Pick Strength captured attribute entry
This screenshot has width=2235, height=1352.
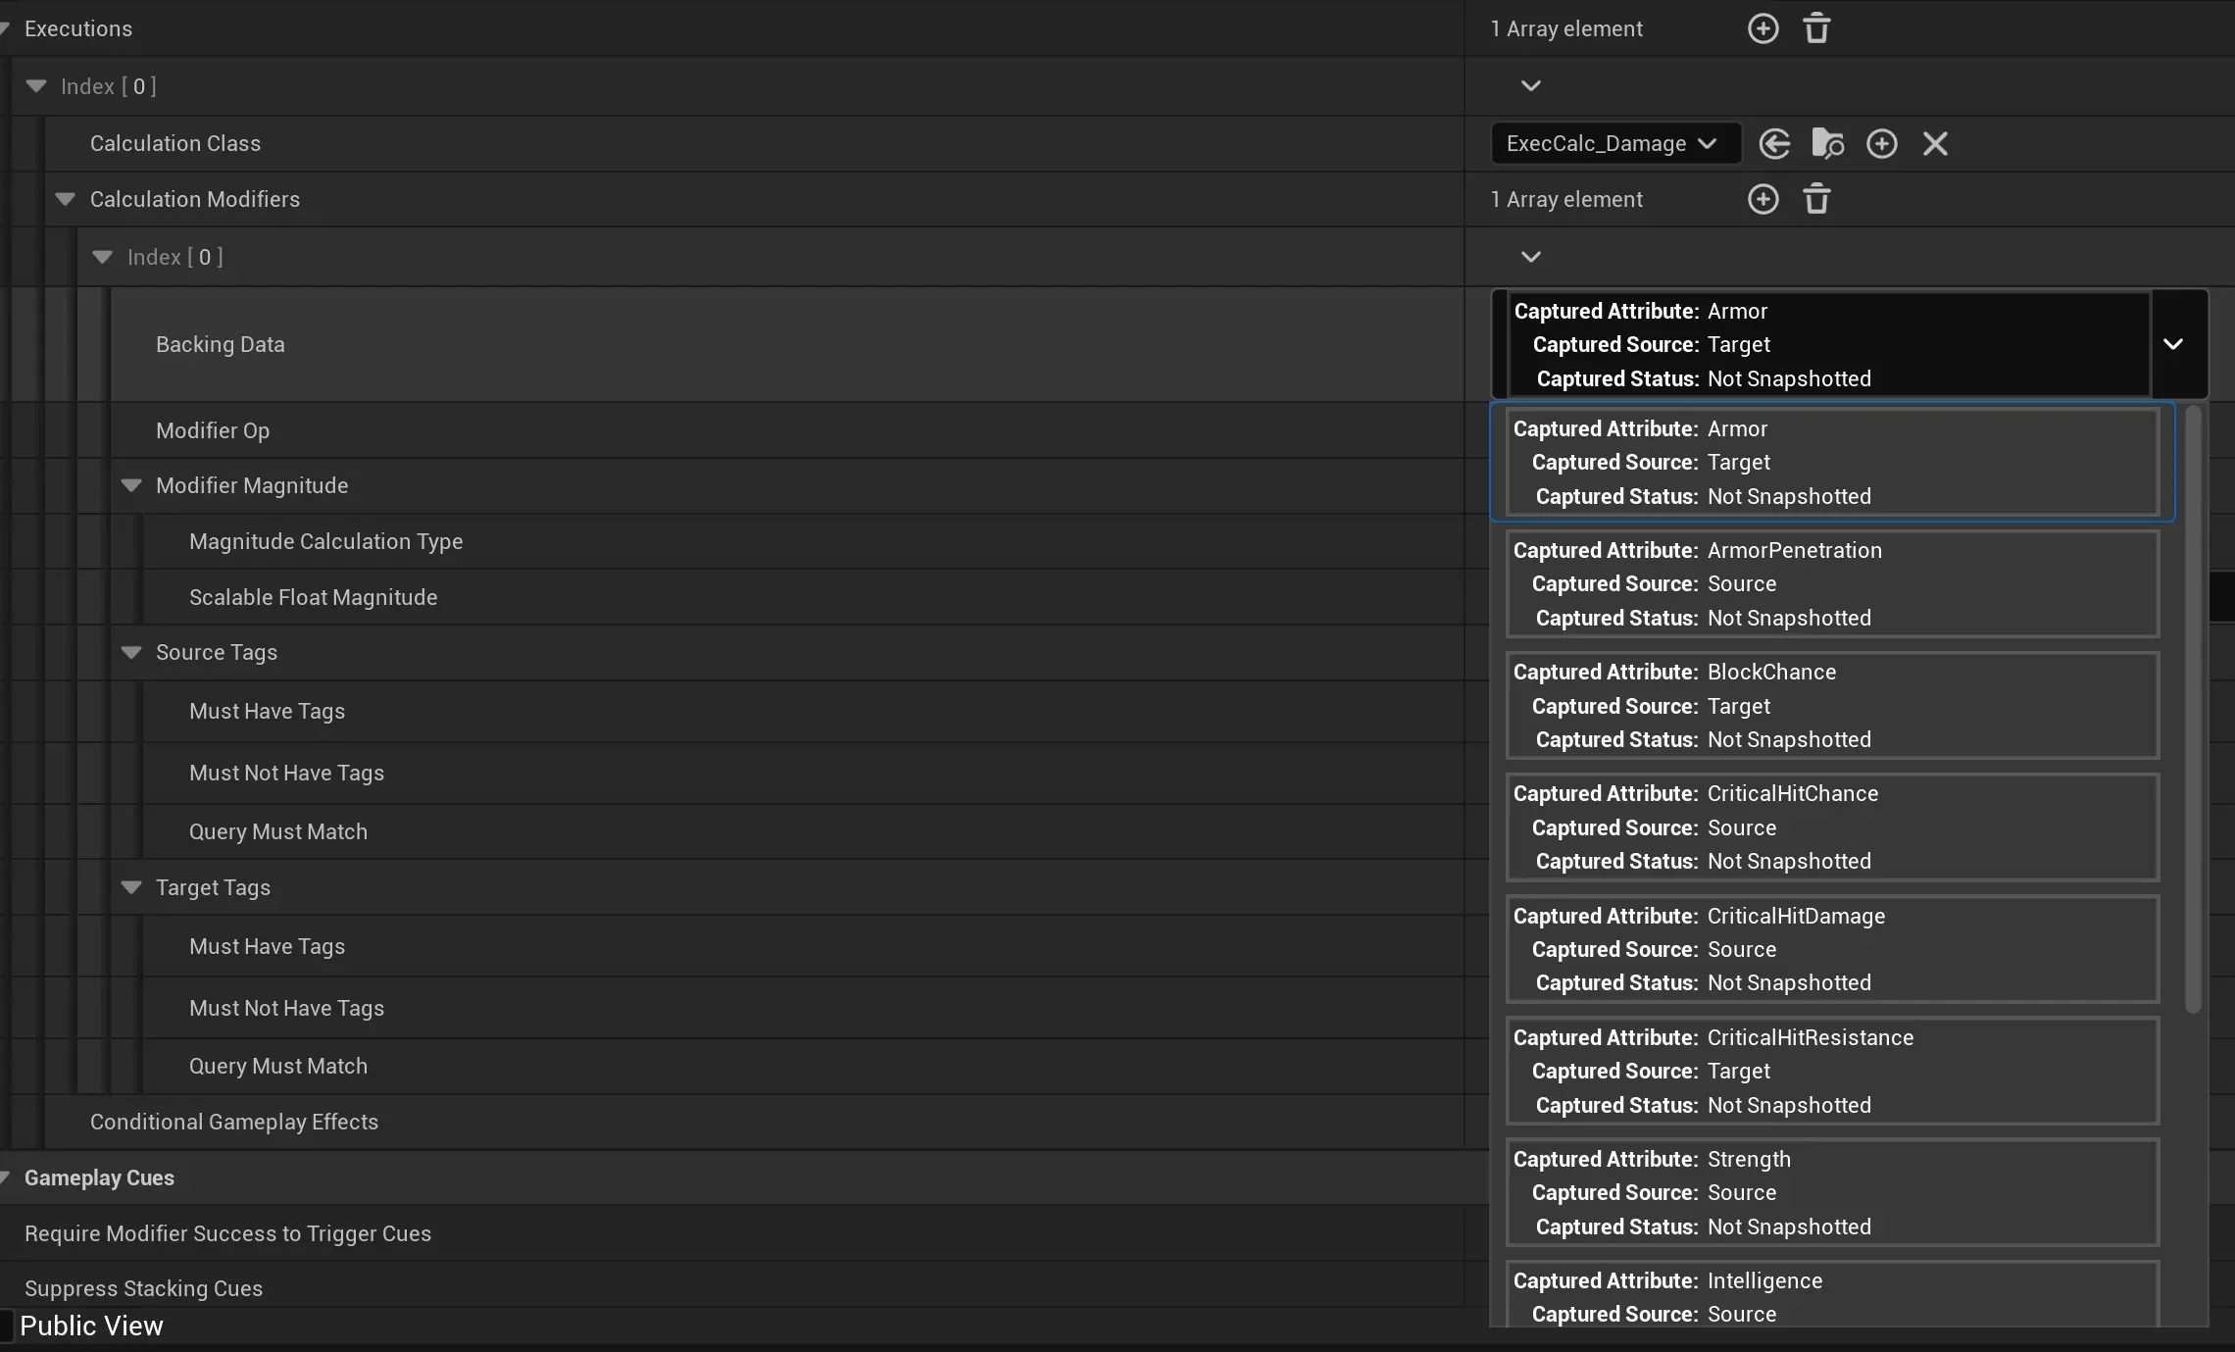[x=1831, y=1192]
